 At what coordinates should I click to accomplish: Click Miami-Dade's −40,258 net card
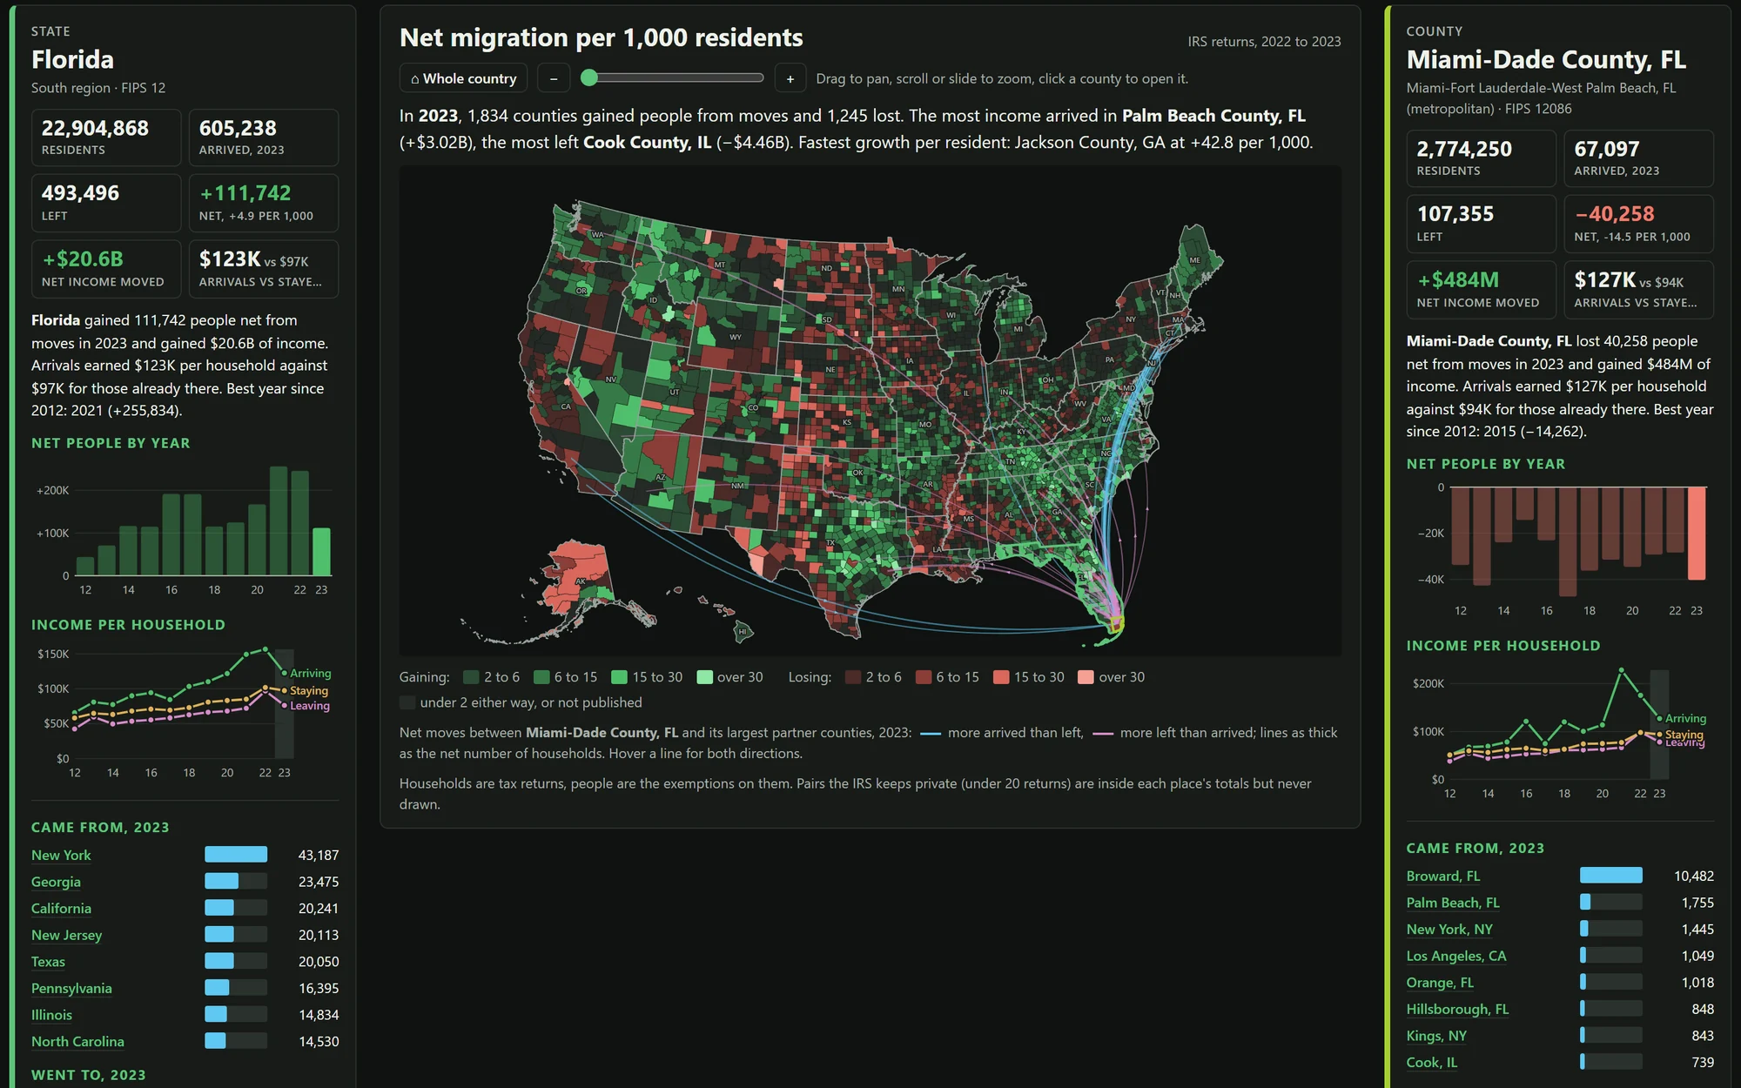[x=1638, y=224]
